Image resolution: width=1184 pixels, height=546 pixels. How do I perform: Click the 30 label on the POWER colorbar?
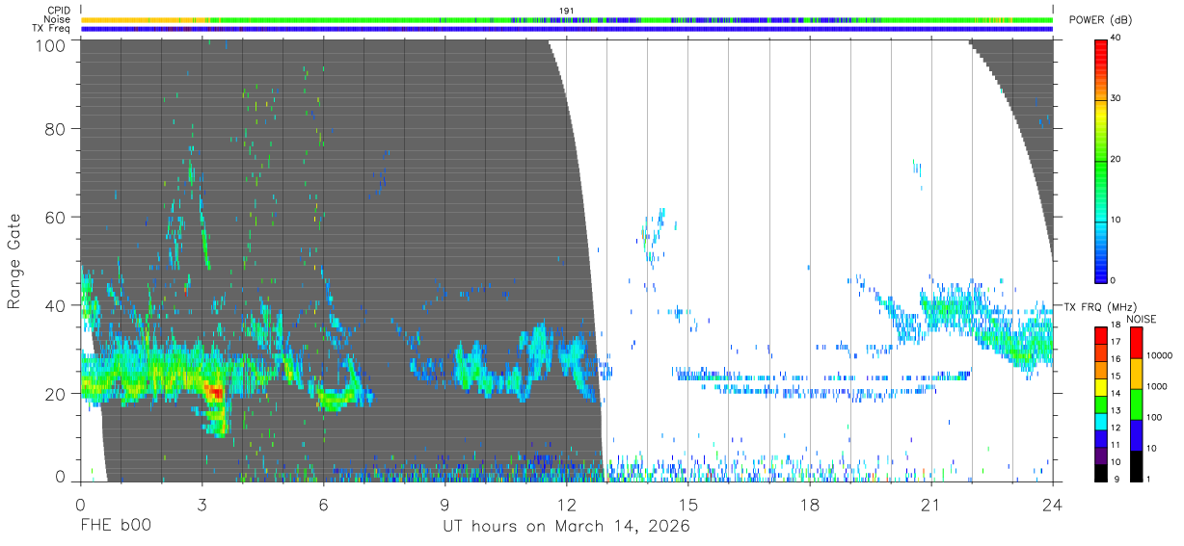pyautogui.click(x=1116, y=98)
